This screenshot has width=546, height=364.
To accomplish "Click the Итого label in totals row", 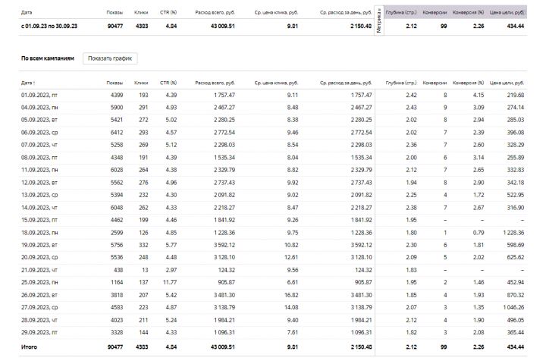I will coord(30,347).
